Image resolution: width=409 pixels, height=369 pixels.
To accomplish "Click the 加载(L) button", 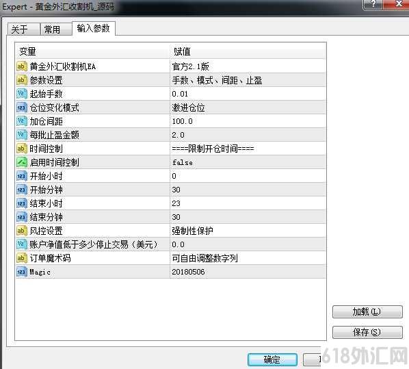I will (367, 311).
